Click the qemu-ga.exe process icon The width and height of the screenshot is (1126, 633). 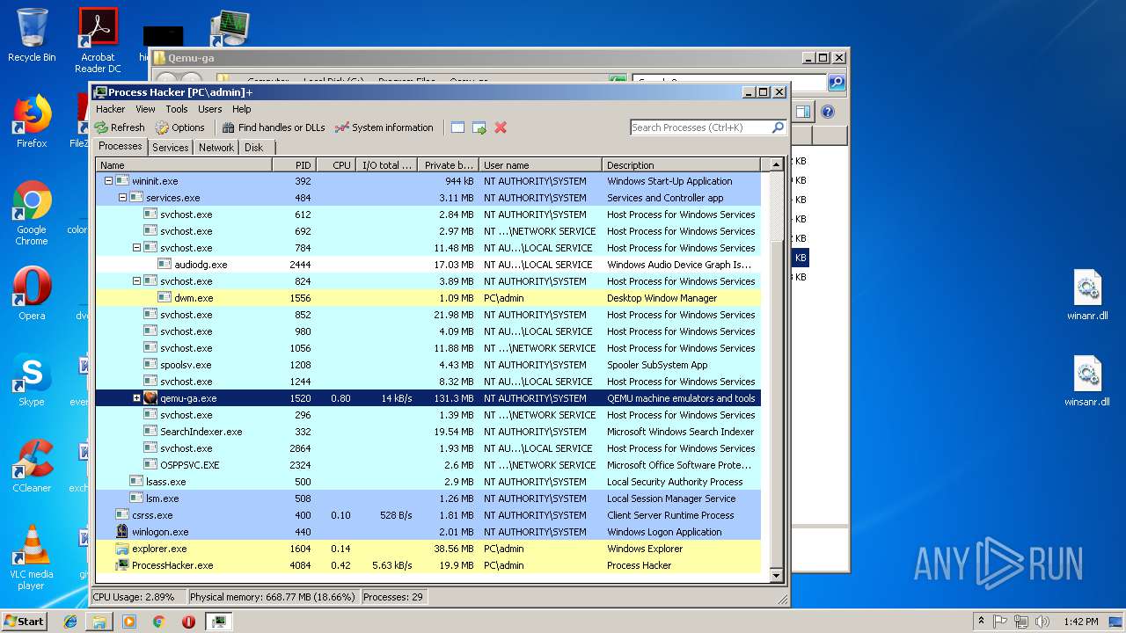tap(150, 398)
